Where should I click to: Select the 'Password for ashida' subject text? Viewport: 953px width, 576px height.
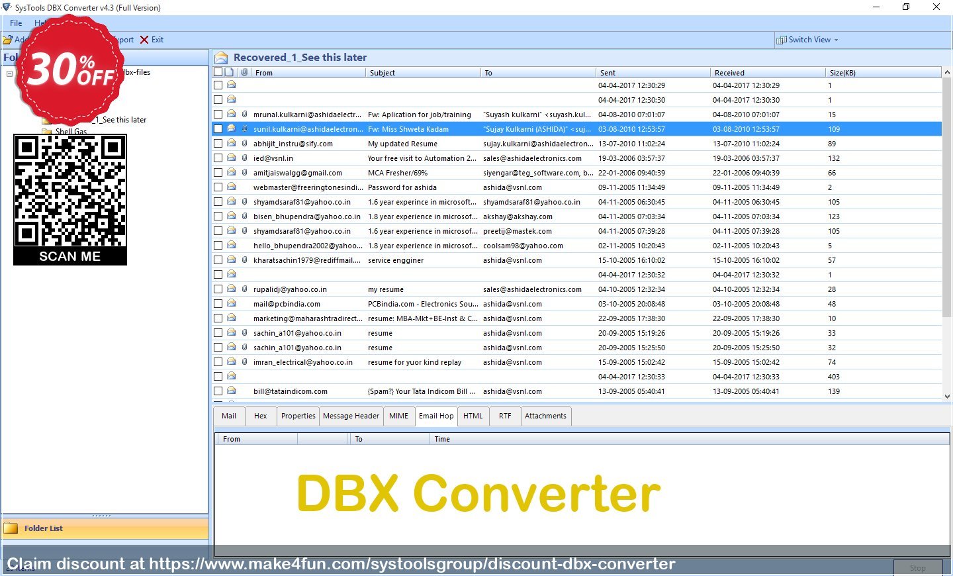(402, 187)
